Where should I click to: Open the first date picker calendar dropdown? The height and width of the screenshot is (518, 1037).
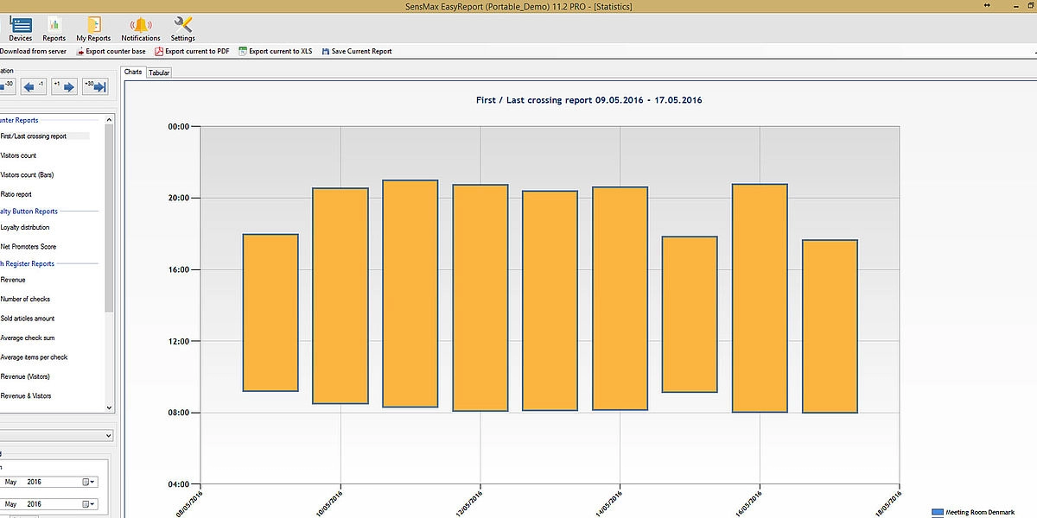[x=89, y=482]
